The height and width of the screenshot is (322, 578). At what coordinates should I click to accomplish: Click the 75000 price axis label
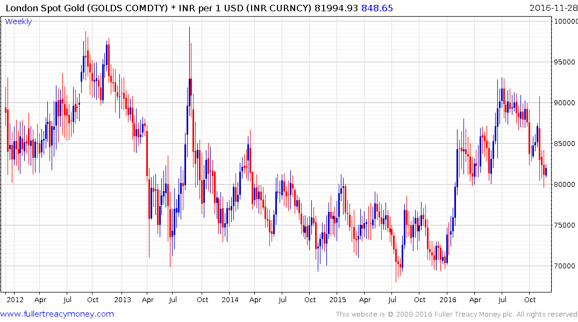(565, 225)
